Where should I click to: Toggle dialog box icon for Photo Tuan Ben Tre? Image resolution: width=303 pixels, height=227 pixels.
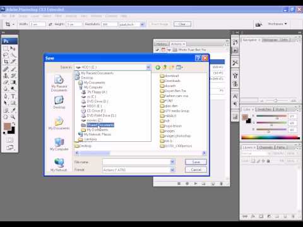coord(163,50)
